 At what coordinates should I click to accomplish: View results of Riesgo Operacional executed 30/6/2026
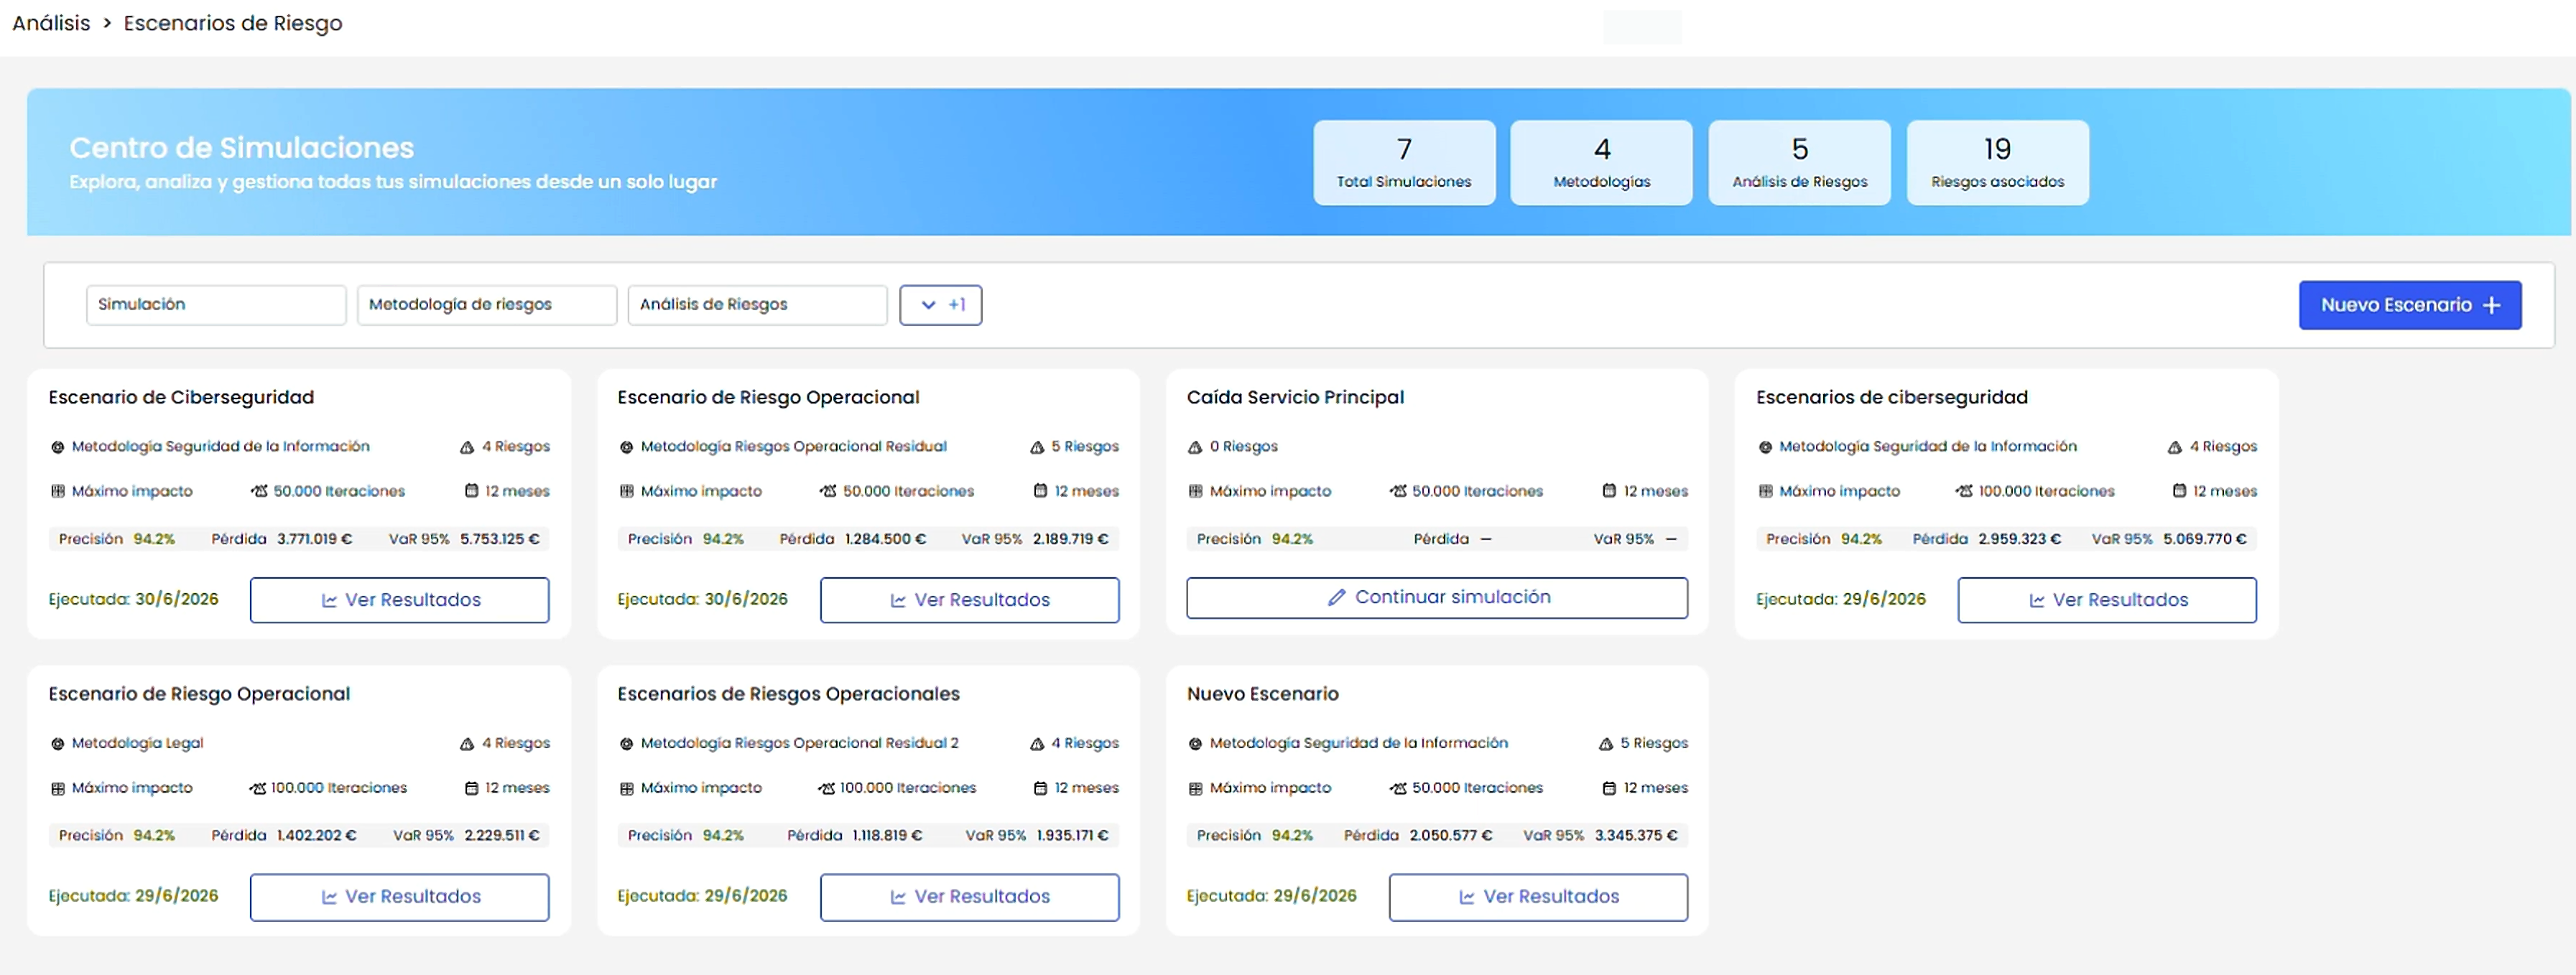click(969, 600)
